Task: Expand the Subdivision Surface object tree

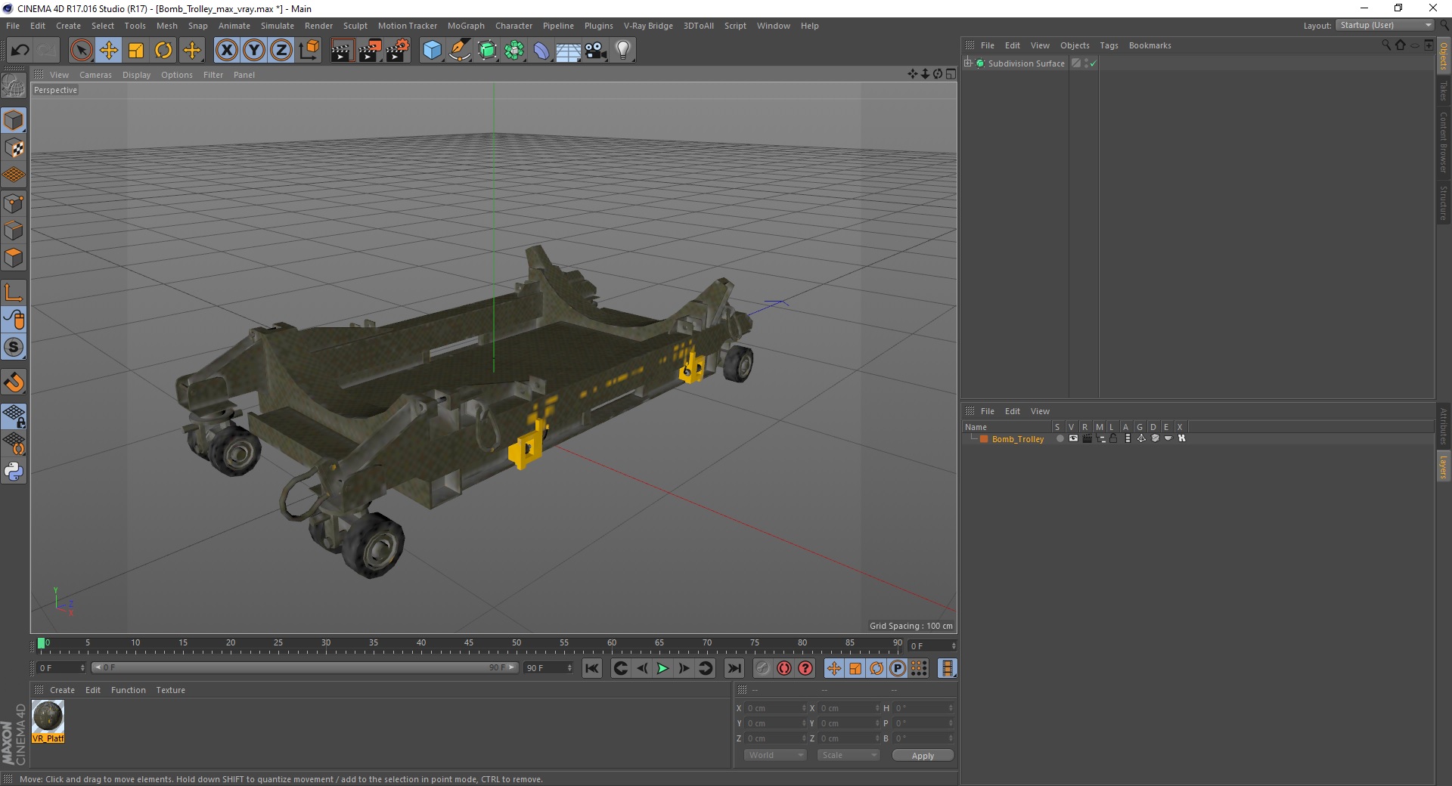Action: [x=968, y=63]
